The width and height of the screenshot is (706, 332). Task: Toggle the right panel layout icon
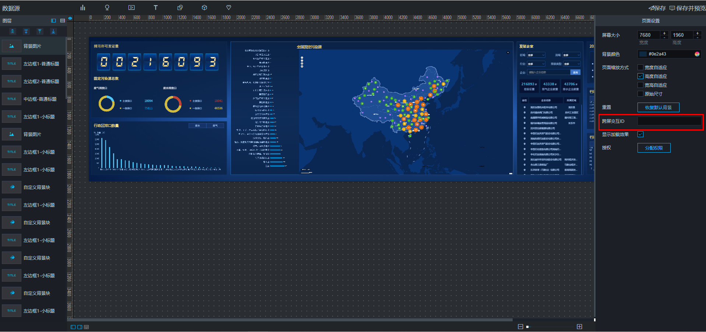coord(80,327)
